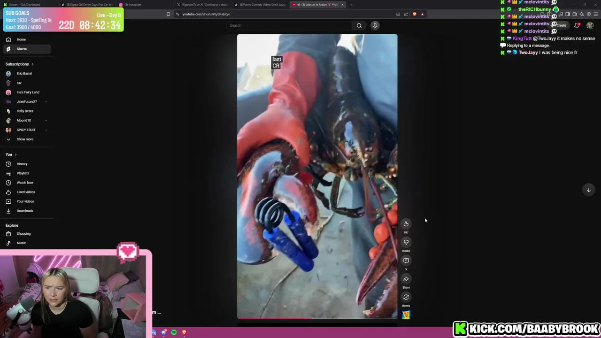Expand the You section chevron
Viewport: 601px width, 338px height.
[15, 154]
